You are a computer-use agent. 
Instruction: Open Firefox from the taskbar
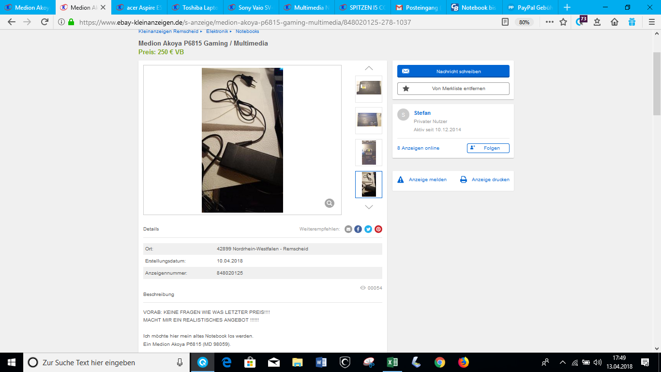click(x=464, y=362)
